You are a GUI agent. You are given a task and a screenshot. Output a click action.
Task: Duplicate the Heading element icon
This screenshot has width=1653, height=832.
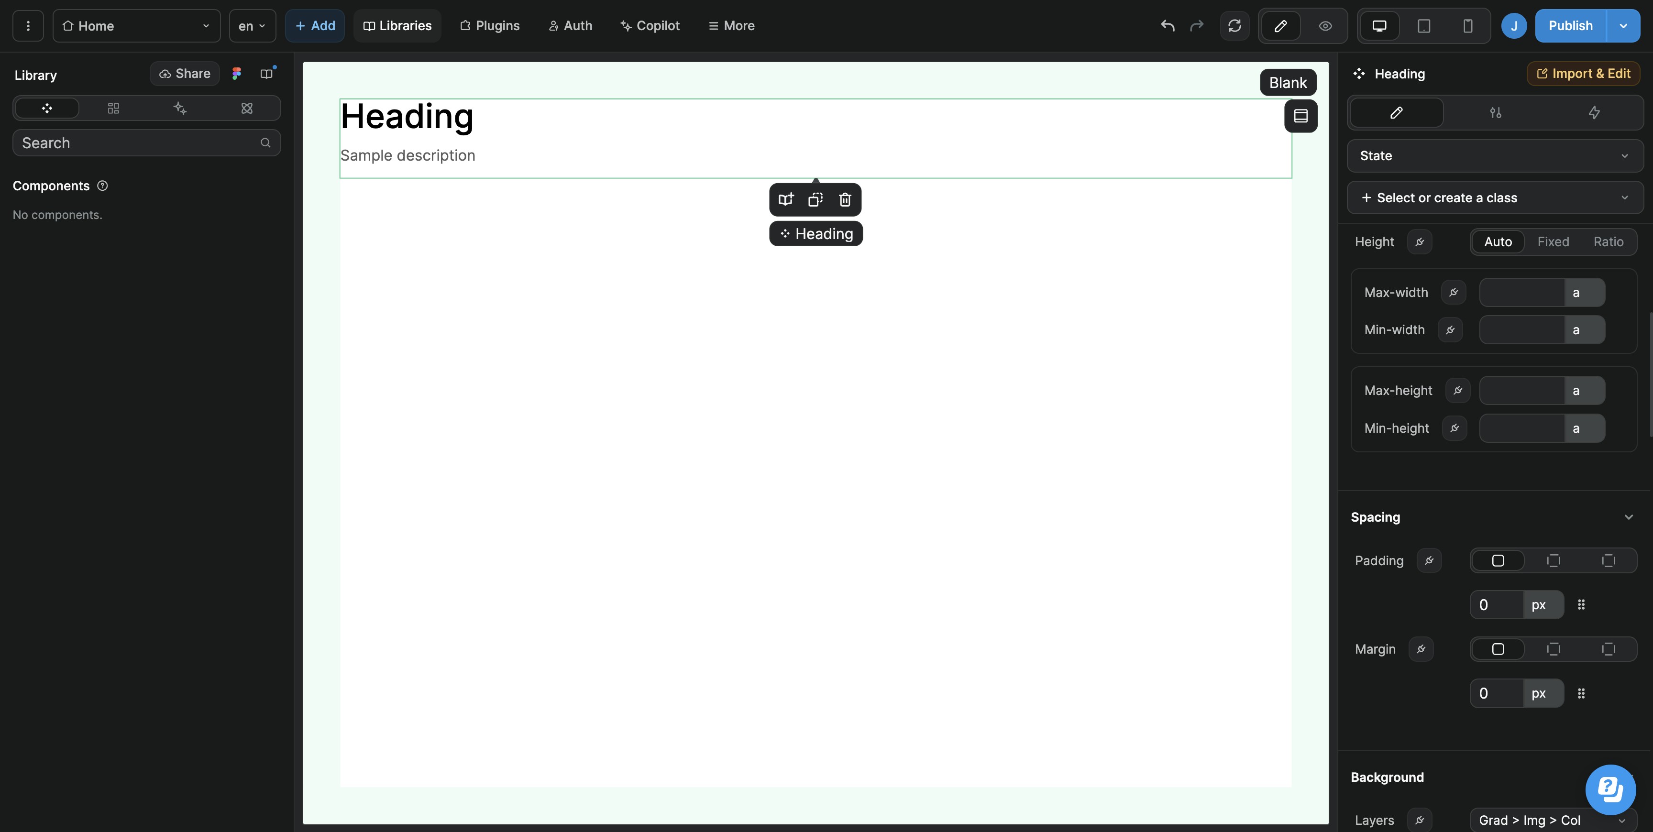click(815, 199)
